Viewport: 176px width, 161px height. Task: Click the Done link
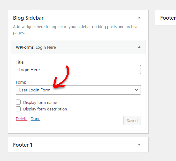(35, 119)
